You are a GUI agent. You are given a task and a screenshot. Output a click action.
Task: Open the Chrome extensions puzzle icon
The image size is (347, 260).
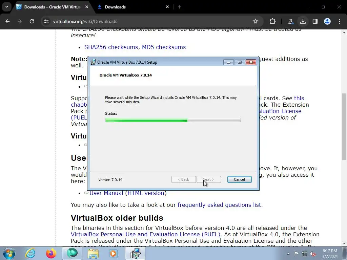click(x=273, y=21)
